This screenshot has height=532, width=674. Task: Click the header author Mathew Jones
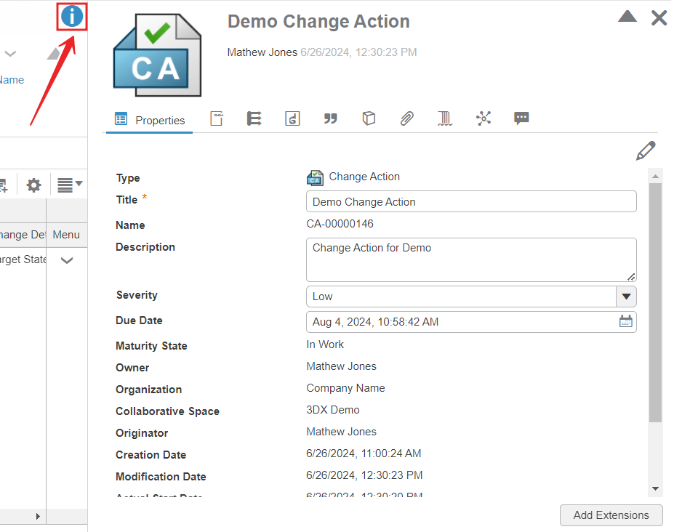pos(262,52)
